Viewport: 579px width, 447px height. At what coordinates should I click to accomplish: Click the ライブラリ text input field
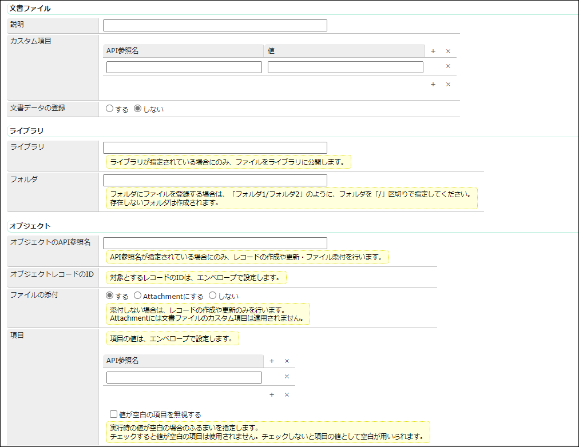pos(215,147)
